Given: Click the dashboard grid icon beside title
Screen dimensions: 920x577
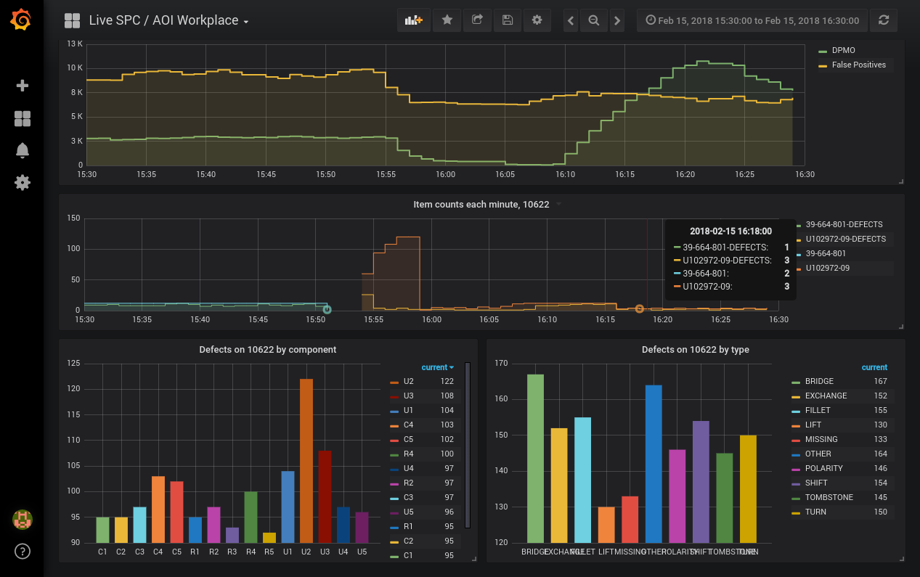Looking at the screenshot, I should [72, 20].
